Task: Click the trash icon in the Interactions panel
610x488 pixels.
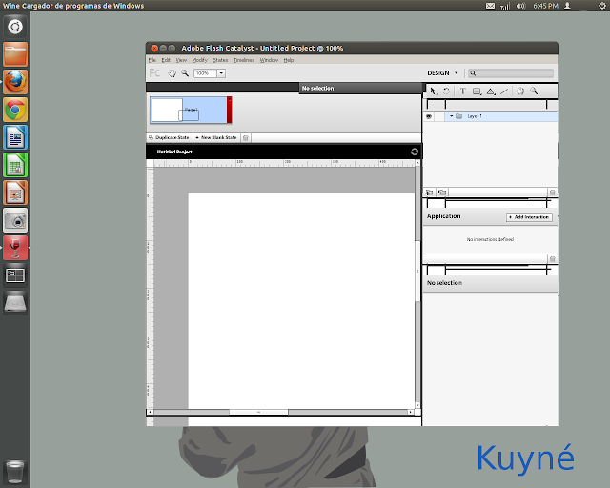Action: (553, 259)
